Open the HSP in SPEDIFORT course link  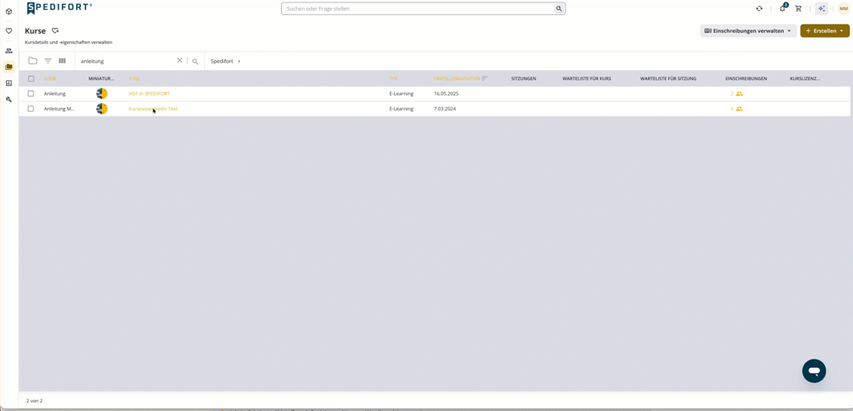pyautogui.click(x=149, y=93)
